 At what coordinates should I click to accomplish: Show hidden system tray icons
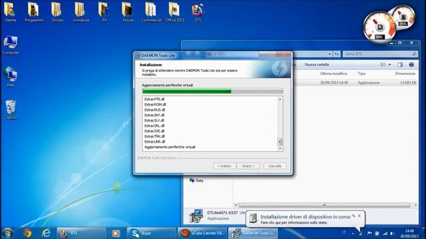353,233
